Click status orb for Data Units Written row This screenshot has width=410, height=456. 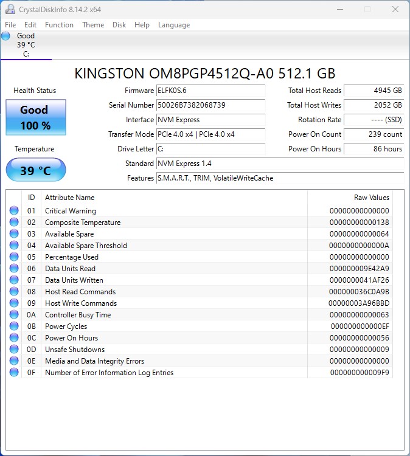click(x=14, y=280)
